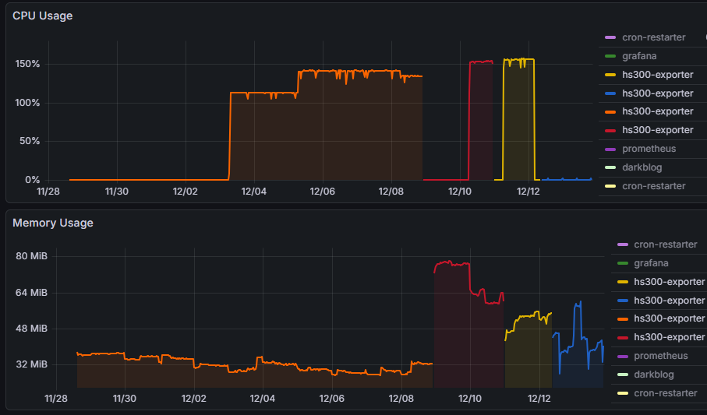707x415 pixels.
Task: Click darkblog color icon in CPU legend
Action: pyautogui.click(x=610, y=167)
